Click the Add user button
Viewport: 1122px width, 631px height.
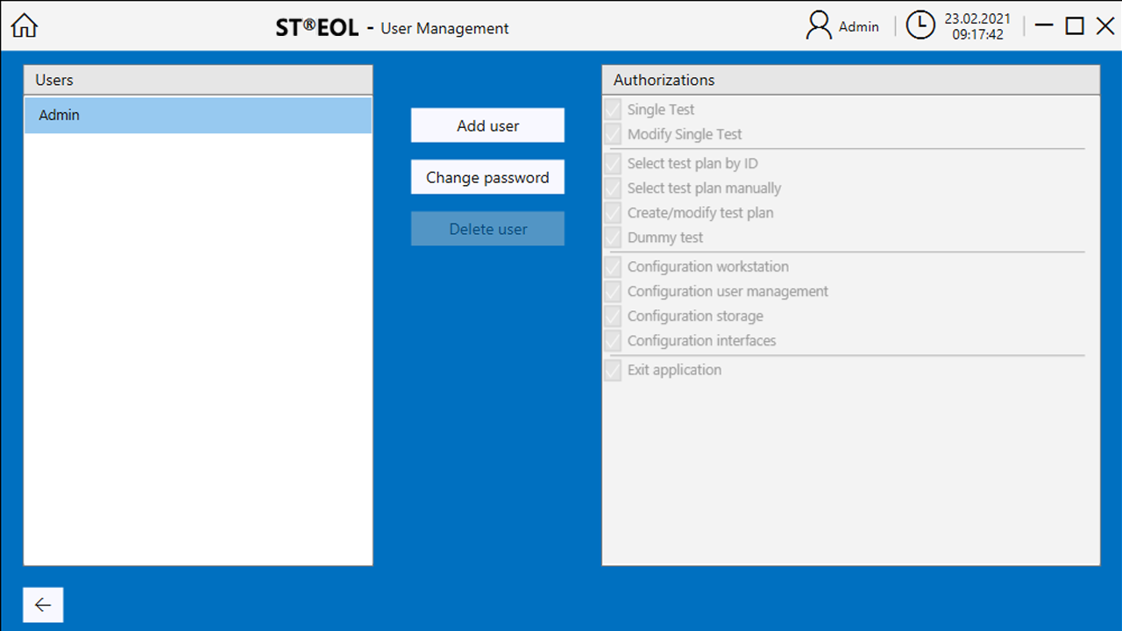(x=487, y=125)
